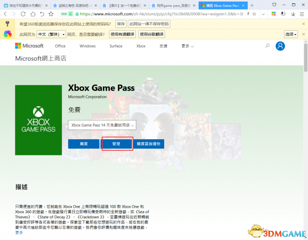
Task: Click the vertical page scrollbar thumb
Action: [306, 58]
